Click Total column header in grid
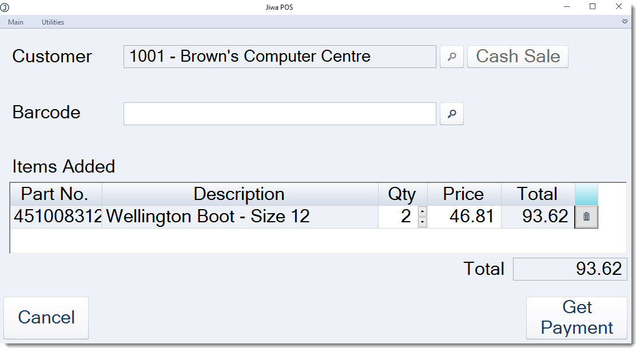Screen dimensions: 640x352 (x=538, y=194)
